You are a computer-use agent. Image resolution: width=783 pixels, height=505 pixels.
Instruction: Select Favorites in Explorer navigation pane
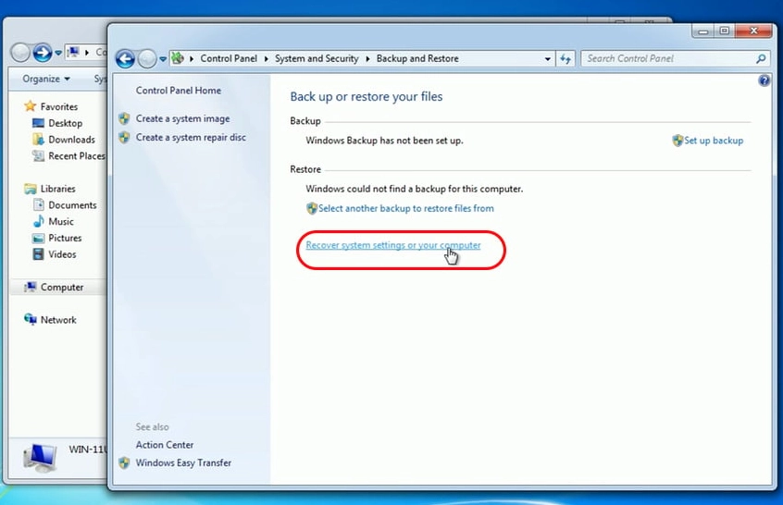click(x=59, y=106)
